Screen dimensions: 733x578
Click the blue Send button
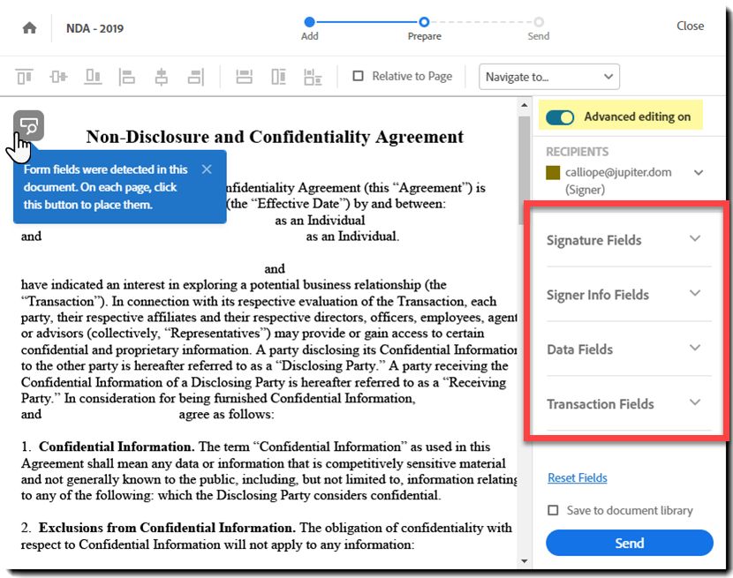[x=629, y=543]
